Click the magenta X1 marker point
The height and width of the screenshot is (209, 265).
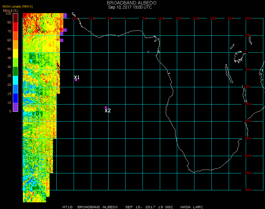point(76,80)
